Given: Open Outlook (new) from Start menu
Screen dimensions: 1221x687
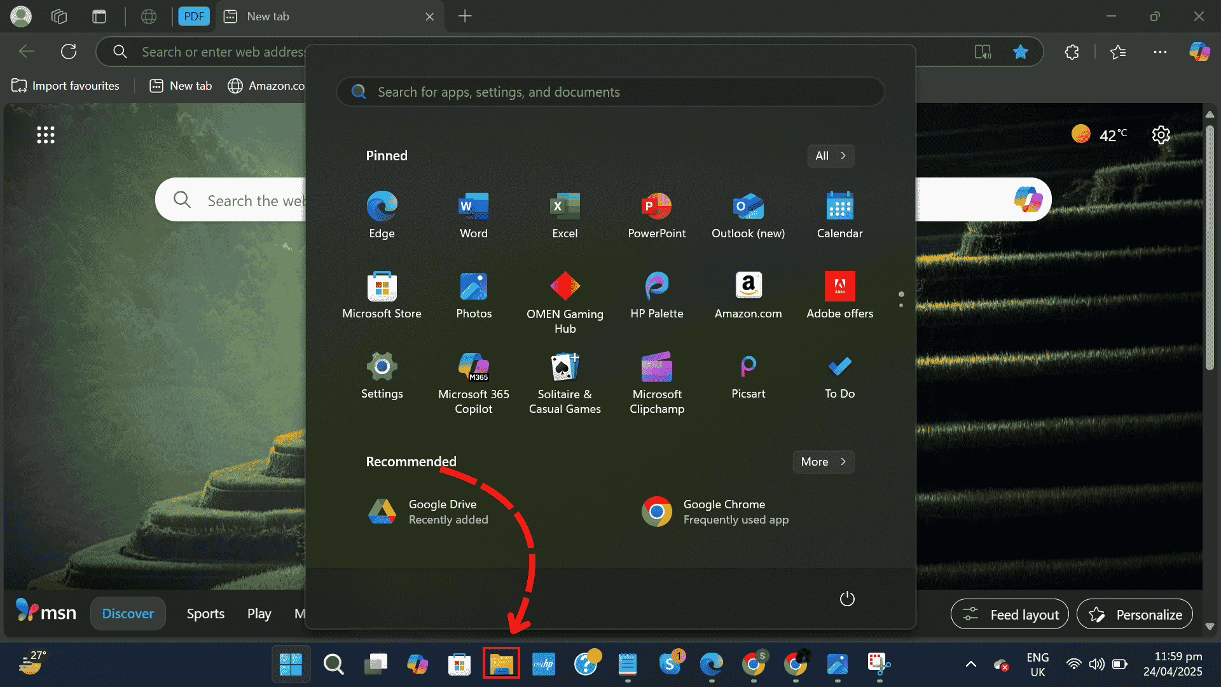Looking at the screenshot, I should click(748, 215).
